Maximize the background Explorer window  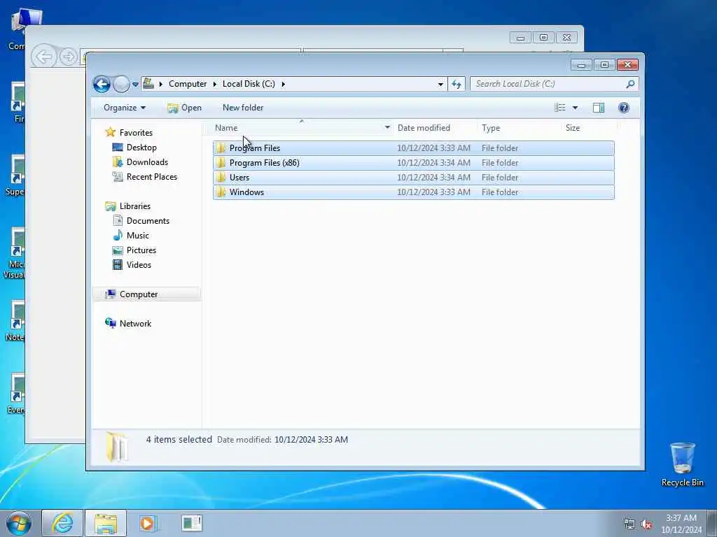pos(543,38)
